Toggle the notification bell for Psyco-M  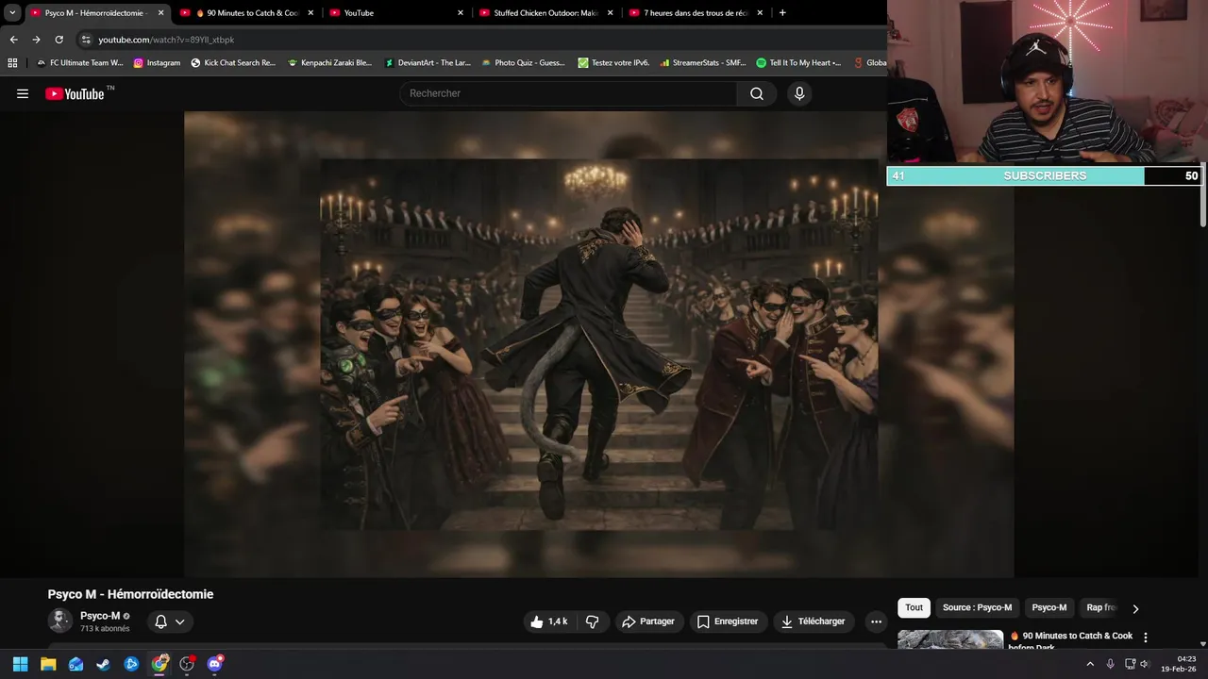(170, 621)
